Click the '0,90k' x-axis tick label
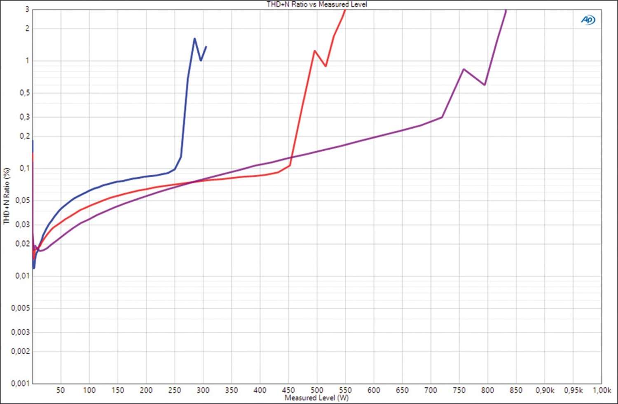 (545, 390)
